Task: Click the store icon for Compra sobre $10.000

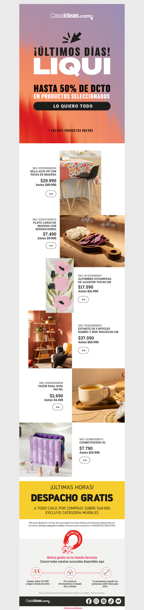Action: (x=35, y=573)
